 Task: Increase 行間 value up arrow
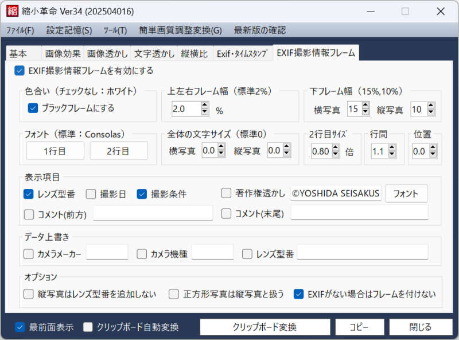coord(392,148)
